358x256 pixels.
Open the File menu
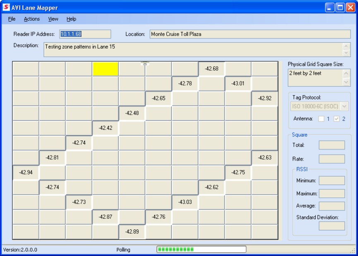[x=12, y=19]
